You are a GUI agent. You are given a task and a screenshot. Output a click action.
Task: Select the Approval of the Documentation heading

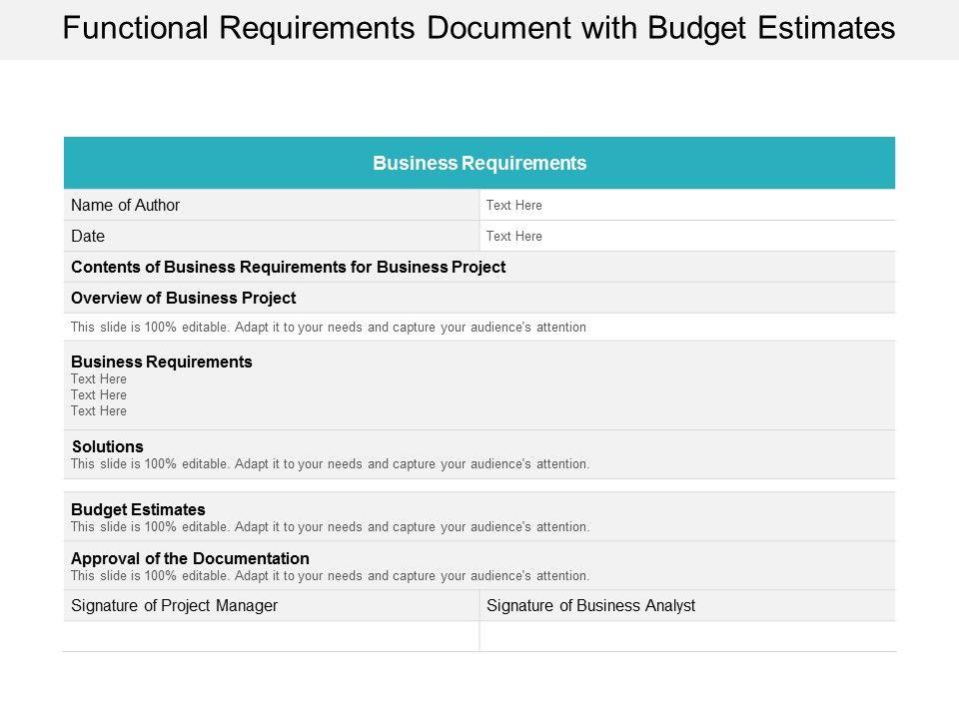tap(191, 558)
